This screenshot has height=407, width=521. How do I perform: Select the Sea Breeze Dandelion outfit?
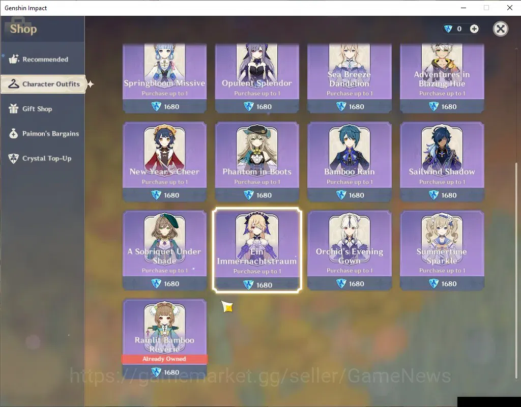click(349, 78)
